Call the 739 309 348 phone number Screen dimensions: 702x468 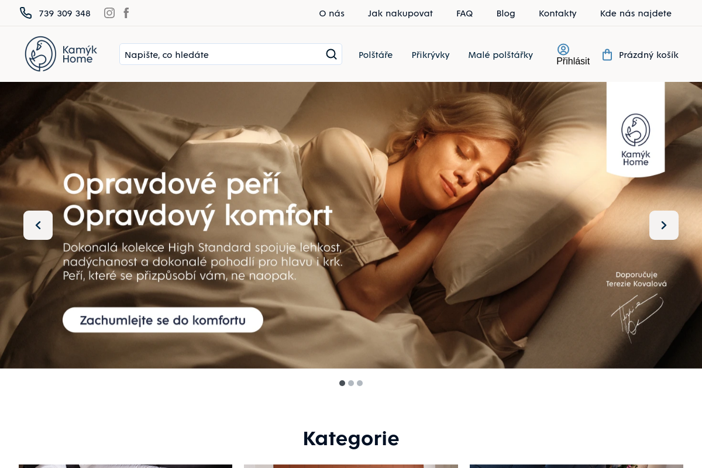64,13
